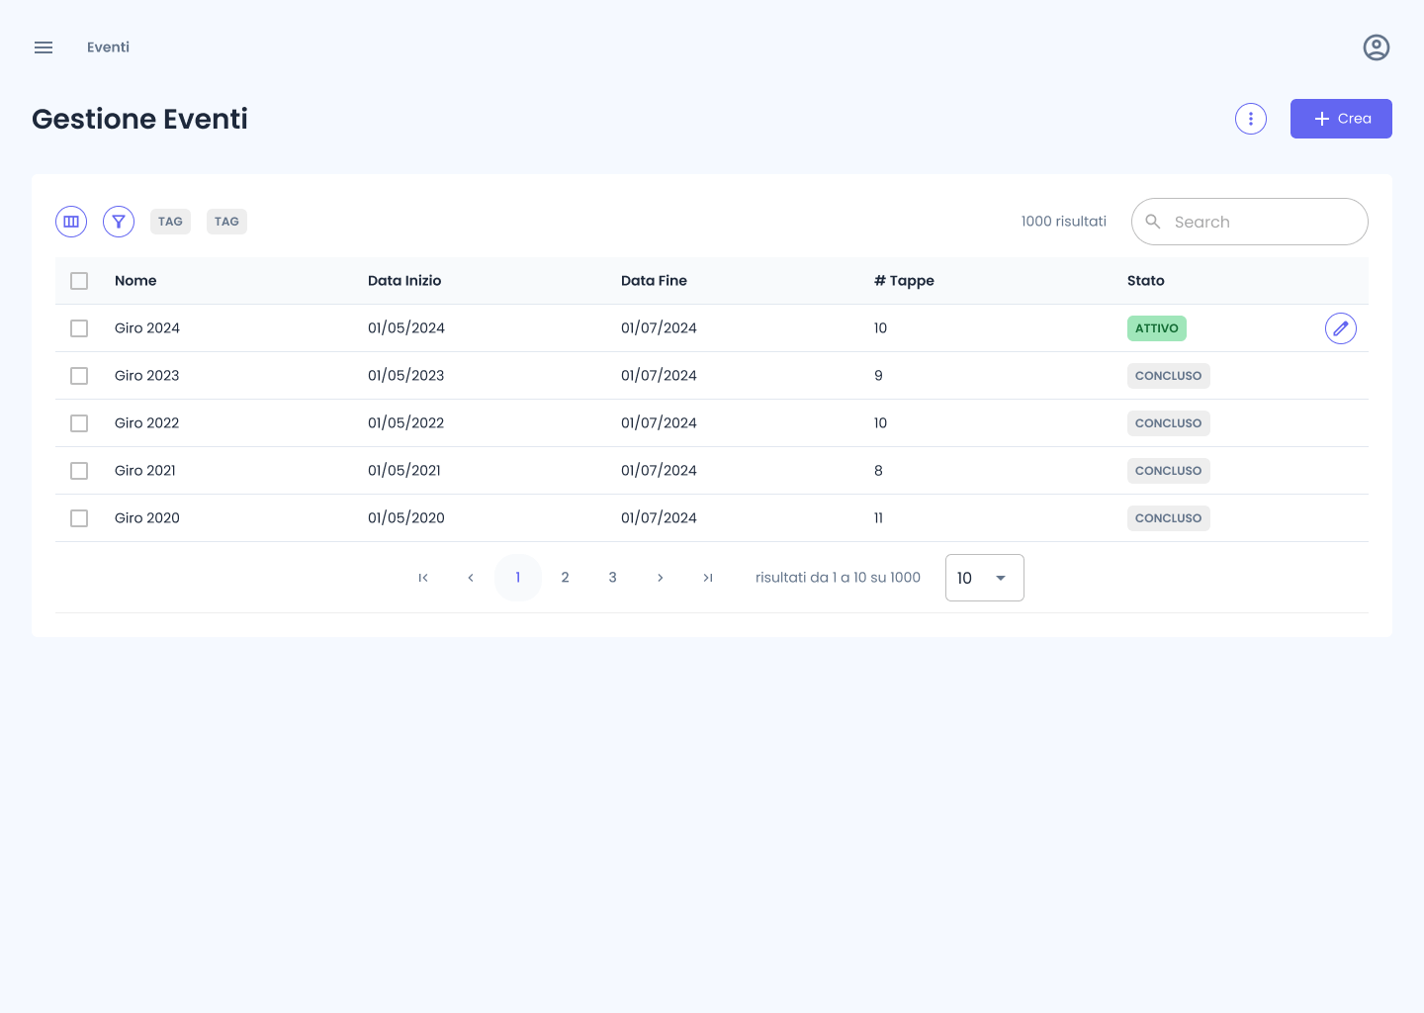Viewport: 1424px width, 1013px height.
Task: Click the Tappe value 11 for Giro 2020
Action: coord(878,518)
